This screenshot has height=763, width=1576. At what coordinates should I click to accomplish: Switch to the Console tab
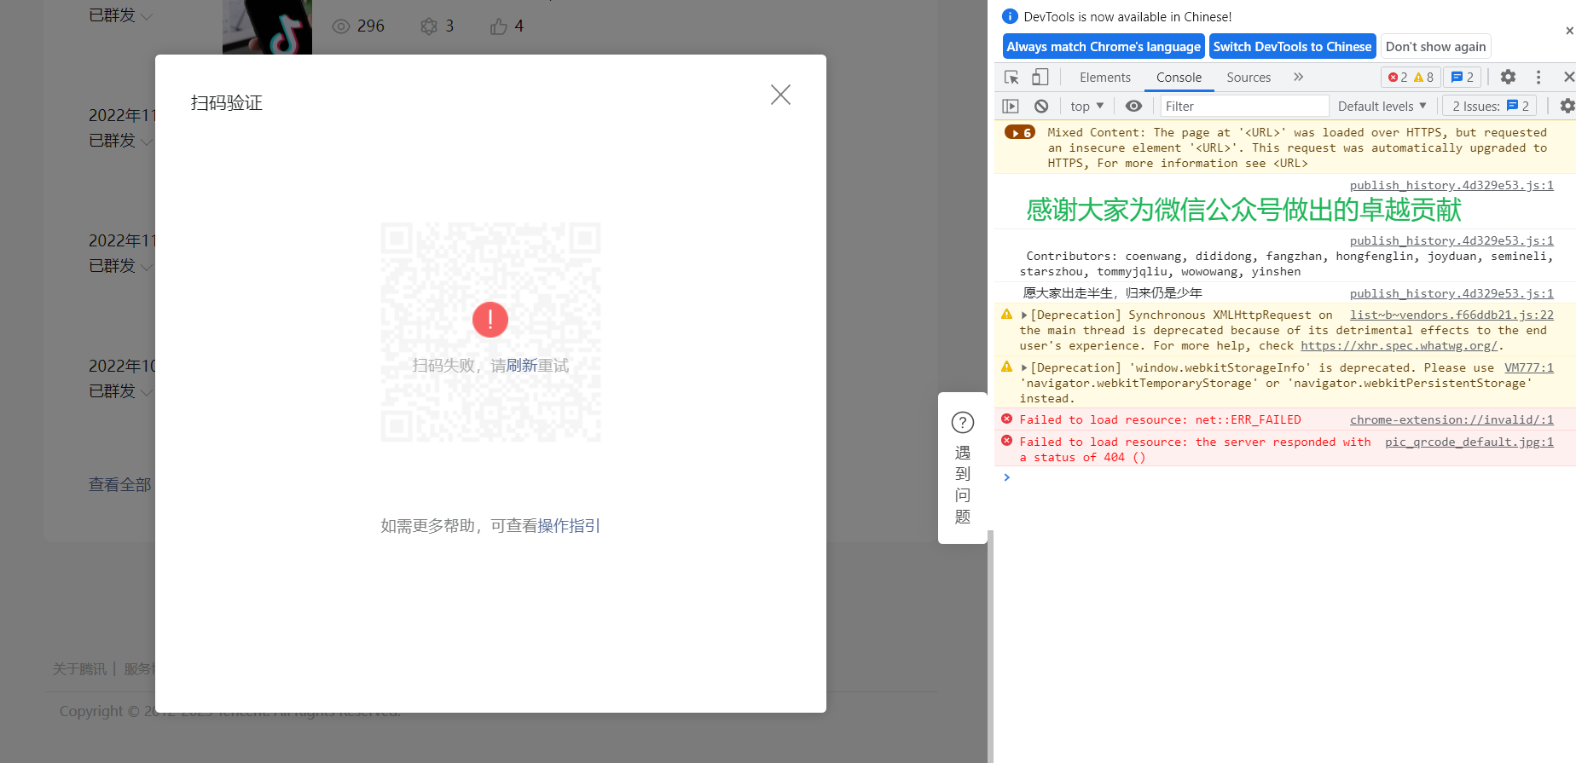pos(1179,78)
